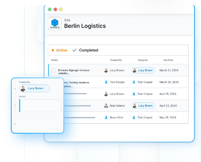
Task: Click Tom Cooper assignee icon in April 16 row
Action: (x=134, y=94)
